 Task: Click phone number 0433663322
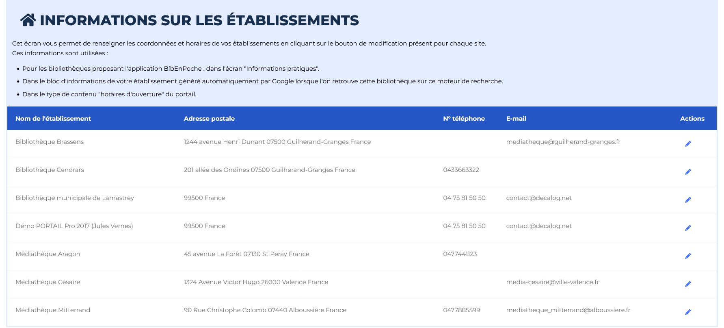point(461,170)
